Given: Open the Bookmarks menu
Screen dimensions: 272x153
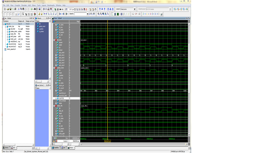Looking at the screenshot, I should click(x=51, y=5).
